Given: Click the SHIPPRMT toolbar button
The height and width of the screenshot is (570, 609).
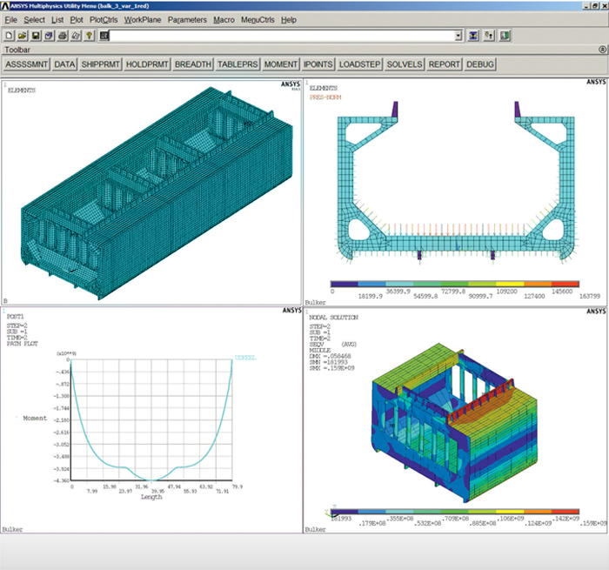Looking at the screenshot, I should point(101,64).
